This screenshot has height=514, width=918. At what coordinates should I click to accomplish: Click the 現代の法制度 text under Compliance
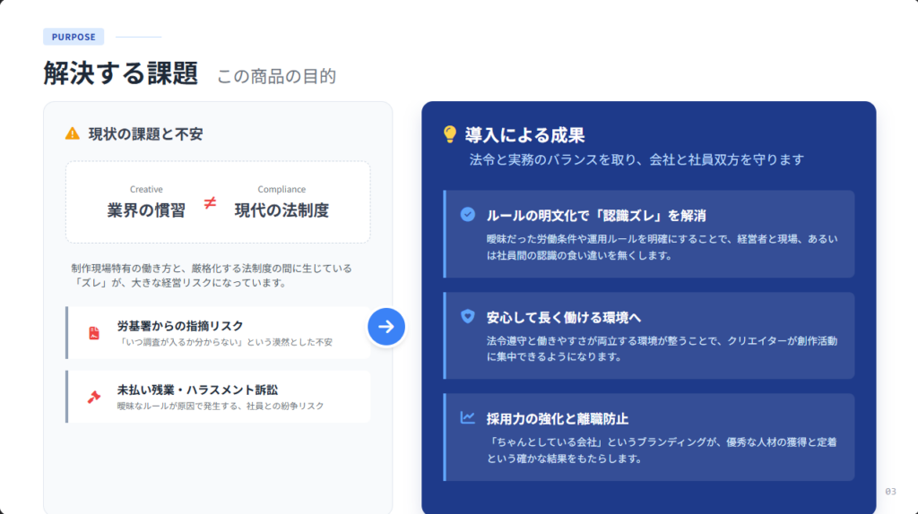281,210
